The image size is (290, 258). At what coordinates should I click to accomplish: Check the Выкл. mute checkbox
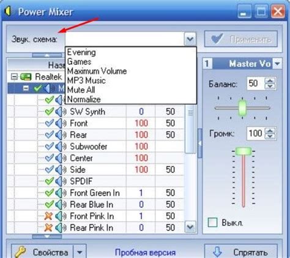(212, 222)
